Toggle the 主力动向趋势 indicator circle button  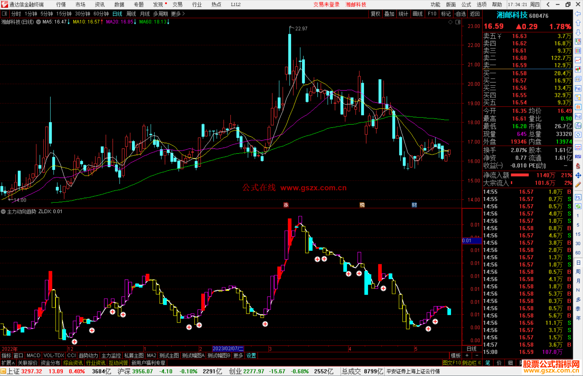(x=3, y=212)
